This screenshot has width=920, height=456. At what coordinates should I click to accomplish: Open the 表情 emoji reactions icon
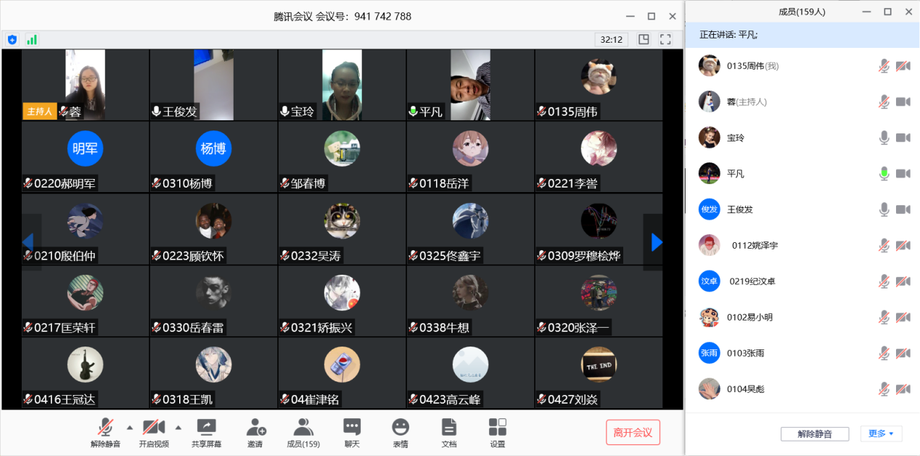[x=401, y=427]
